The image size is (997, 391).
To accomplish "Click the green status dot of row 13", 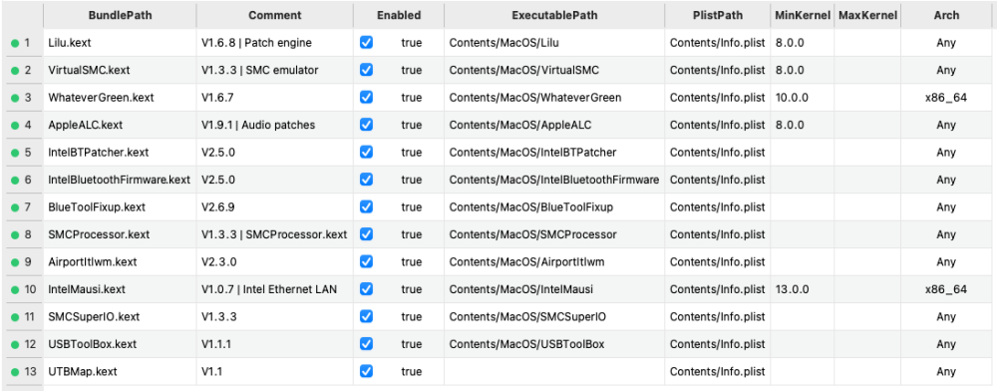I will [15, 371].
